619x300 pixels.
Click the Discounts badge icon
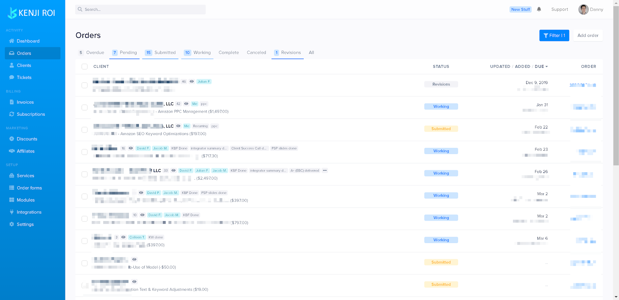point(12,139)
